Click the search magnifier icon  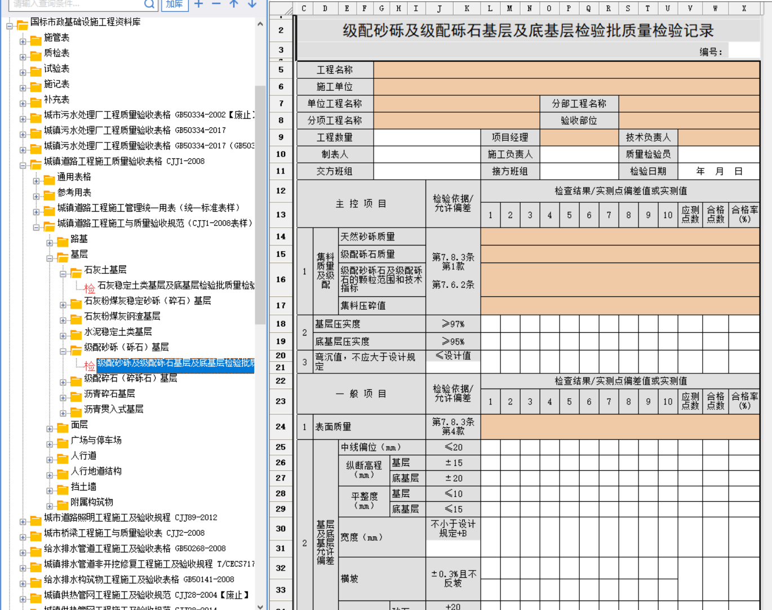[149, 4]
